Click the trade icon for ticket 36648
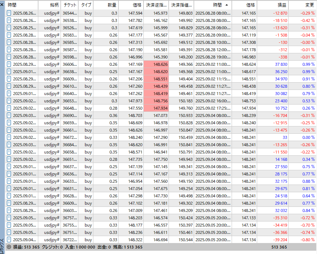 [9, 108]
